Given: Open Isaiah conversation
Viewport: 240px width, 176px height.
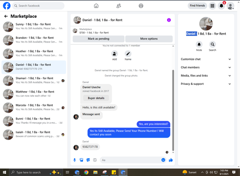Looking at the screenshot, I should (34, 134).
